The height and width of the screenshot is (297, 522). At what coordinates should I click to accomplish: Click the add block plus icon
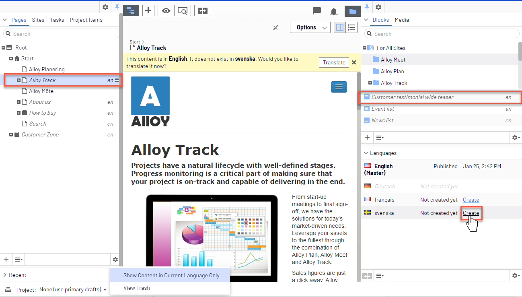367,137
